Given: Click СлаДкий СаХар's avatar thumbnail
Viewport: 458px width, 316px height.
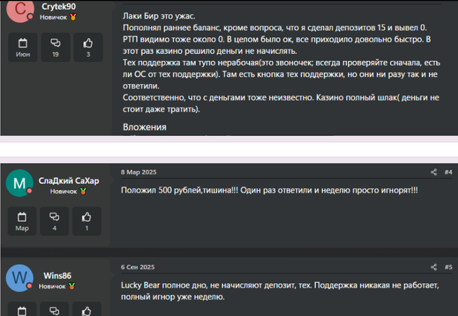Looking at the screenshot, I should (x=20, y=183).
